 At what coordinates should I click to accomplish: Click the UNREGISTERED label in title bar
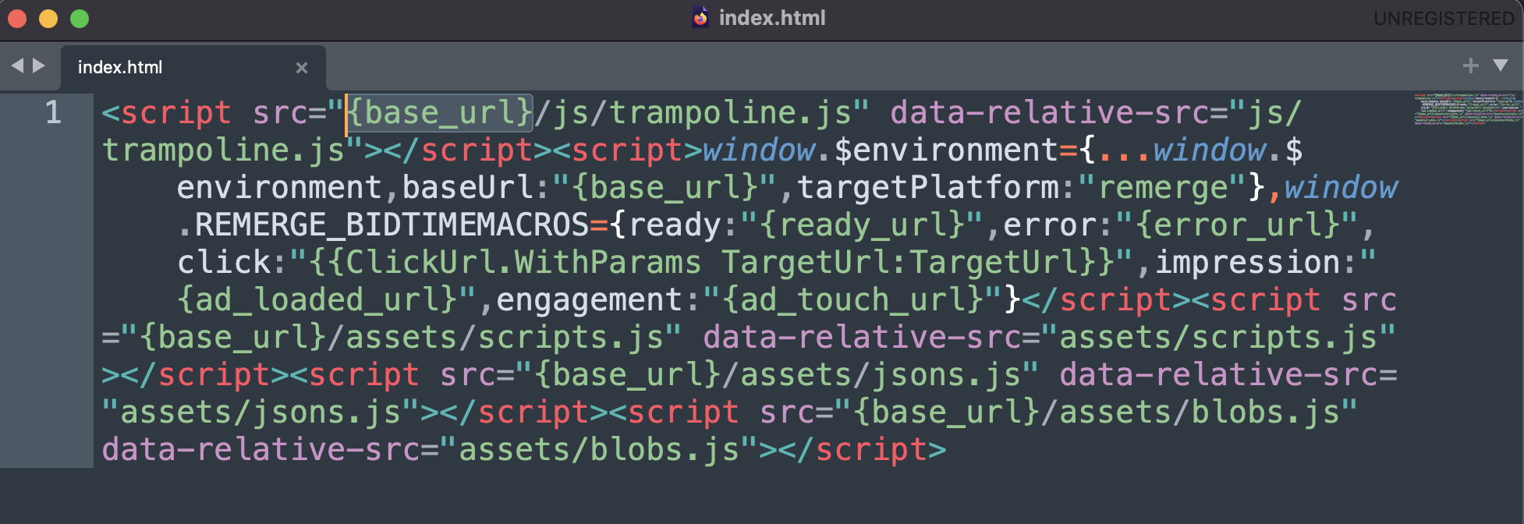point(1444,18)
